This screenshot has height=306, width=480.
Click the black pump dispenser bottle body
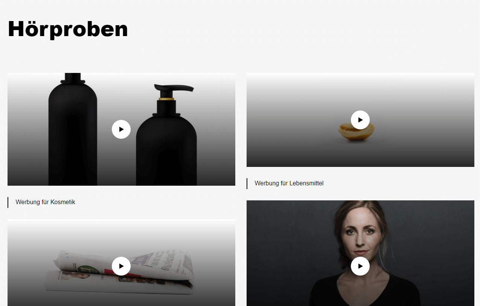tap(166, 150)
